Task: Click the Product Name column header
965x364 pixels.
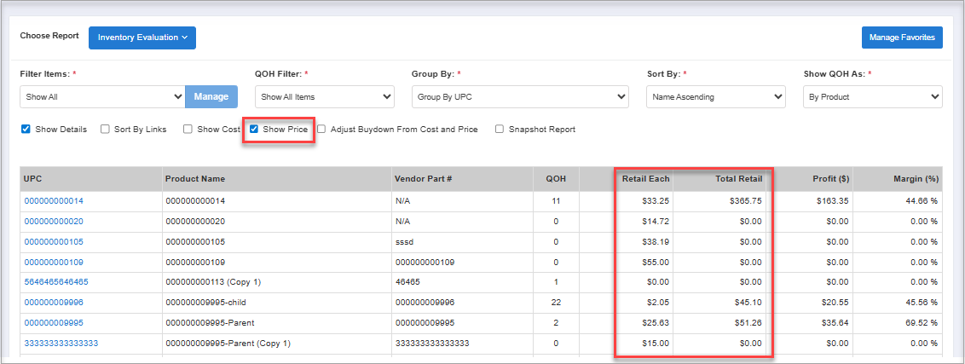Action: tap(195, 179)
